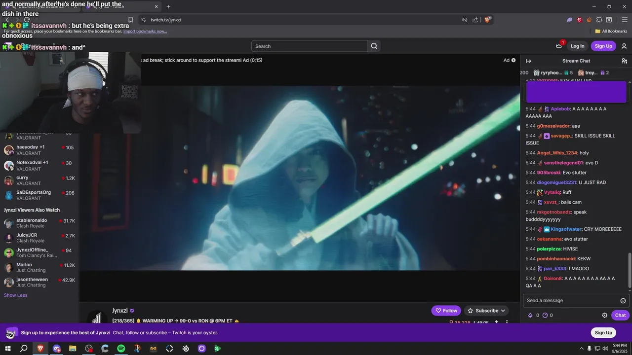This screenshot has height=355, width=632.
Task: Open Prime loot crown notifications
Action: [x=559, y=46]
